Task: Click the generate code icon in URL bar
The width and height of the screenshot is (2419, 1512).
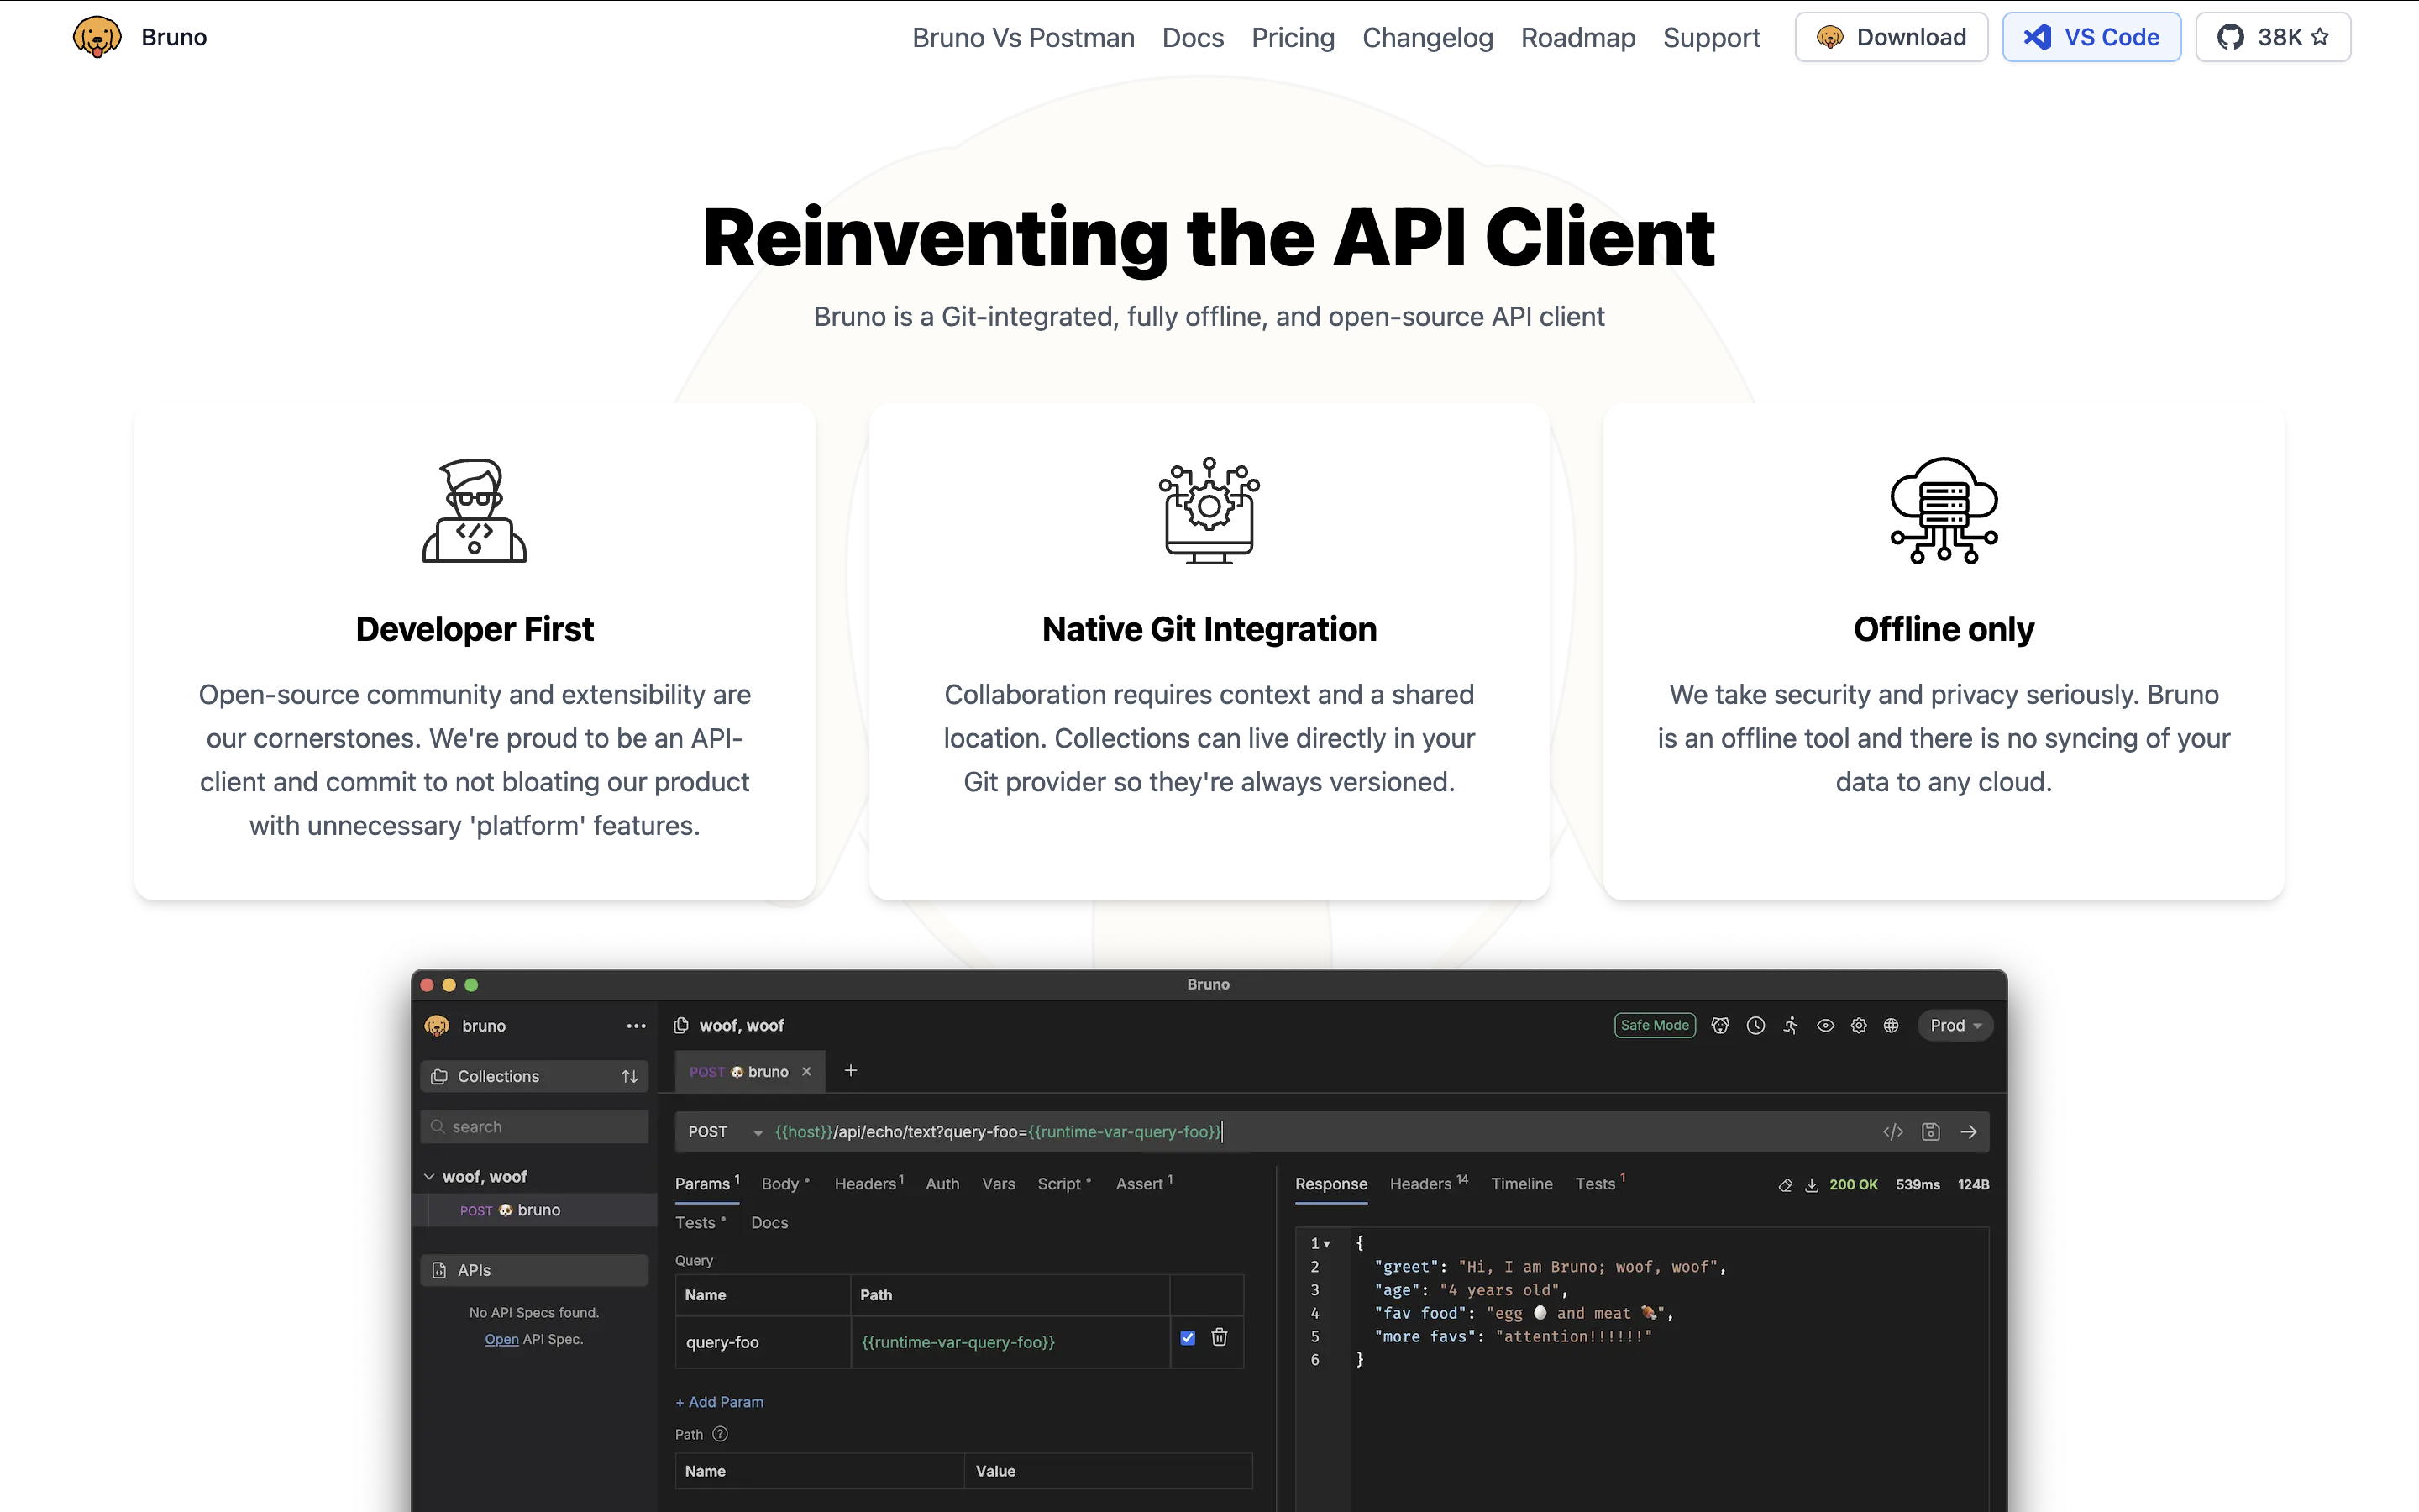Action: pyautogui.click(x=1892, y=1131)
